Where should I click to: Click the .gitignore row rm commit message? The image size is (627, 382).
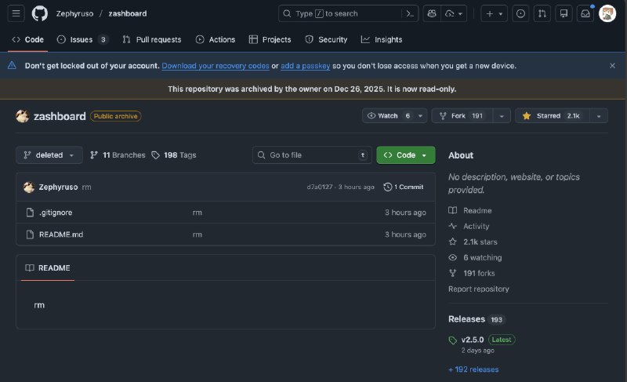tap(198, 213)
